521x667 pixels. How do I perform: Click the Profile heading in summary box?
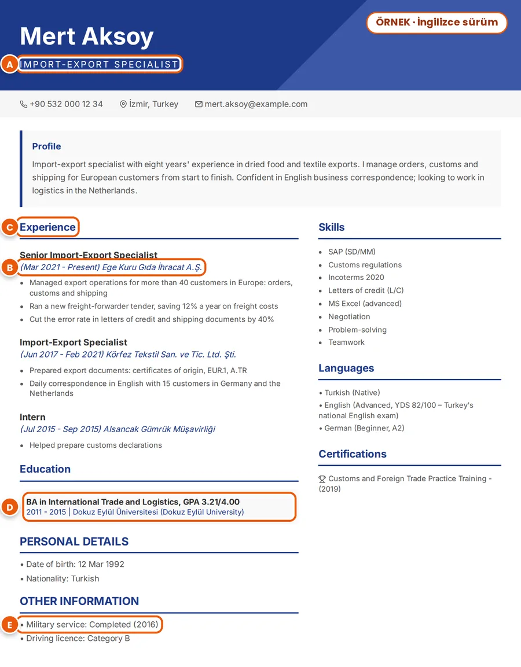coord(46,146)
